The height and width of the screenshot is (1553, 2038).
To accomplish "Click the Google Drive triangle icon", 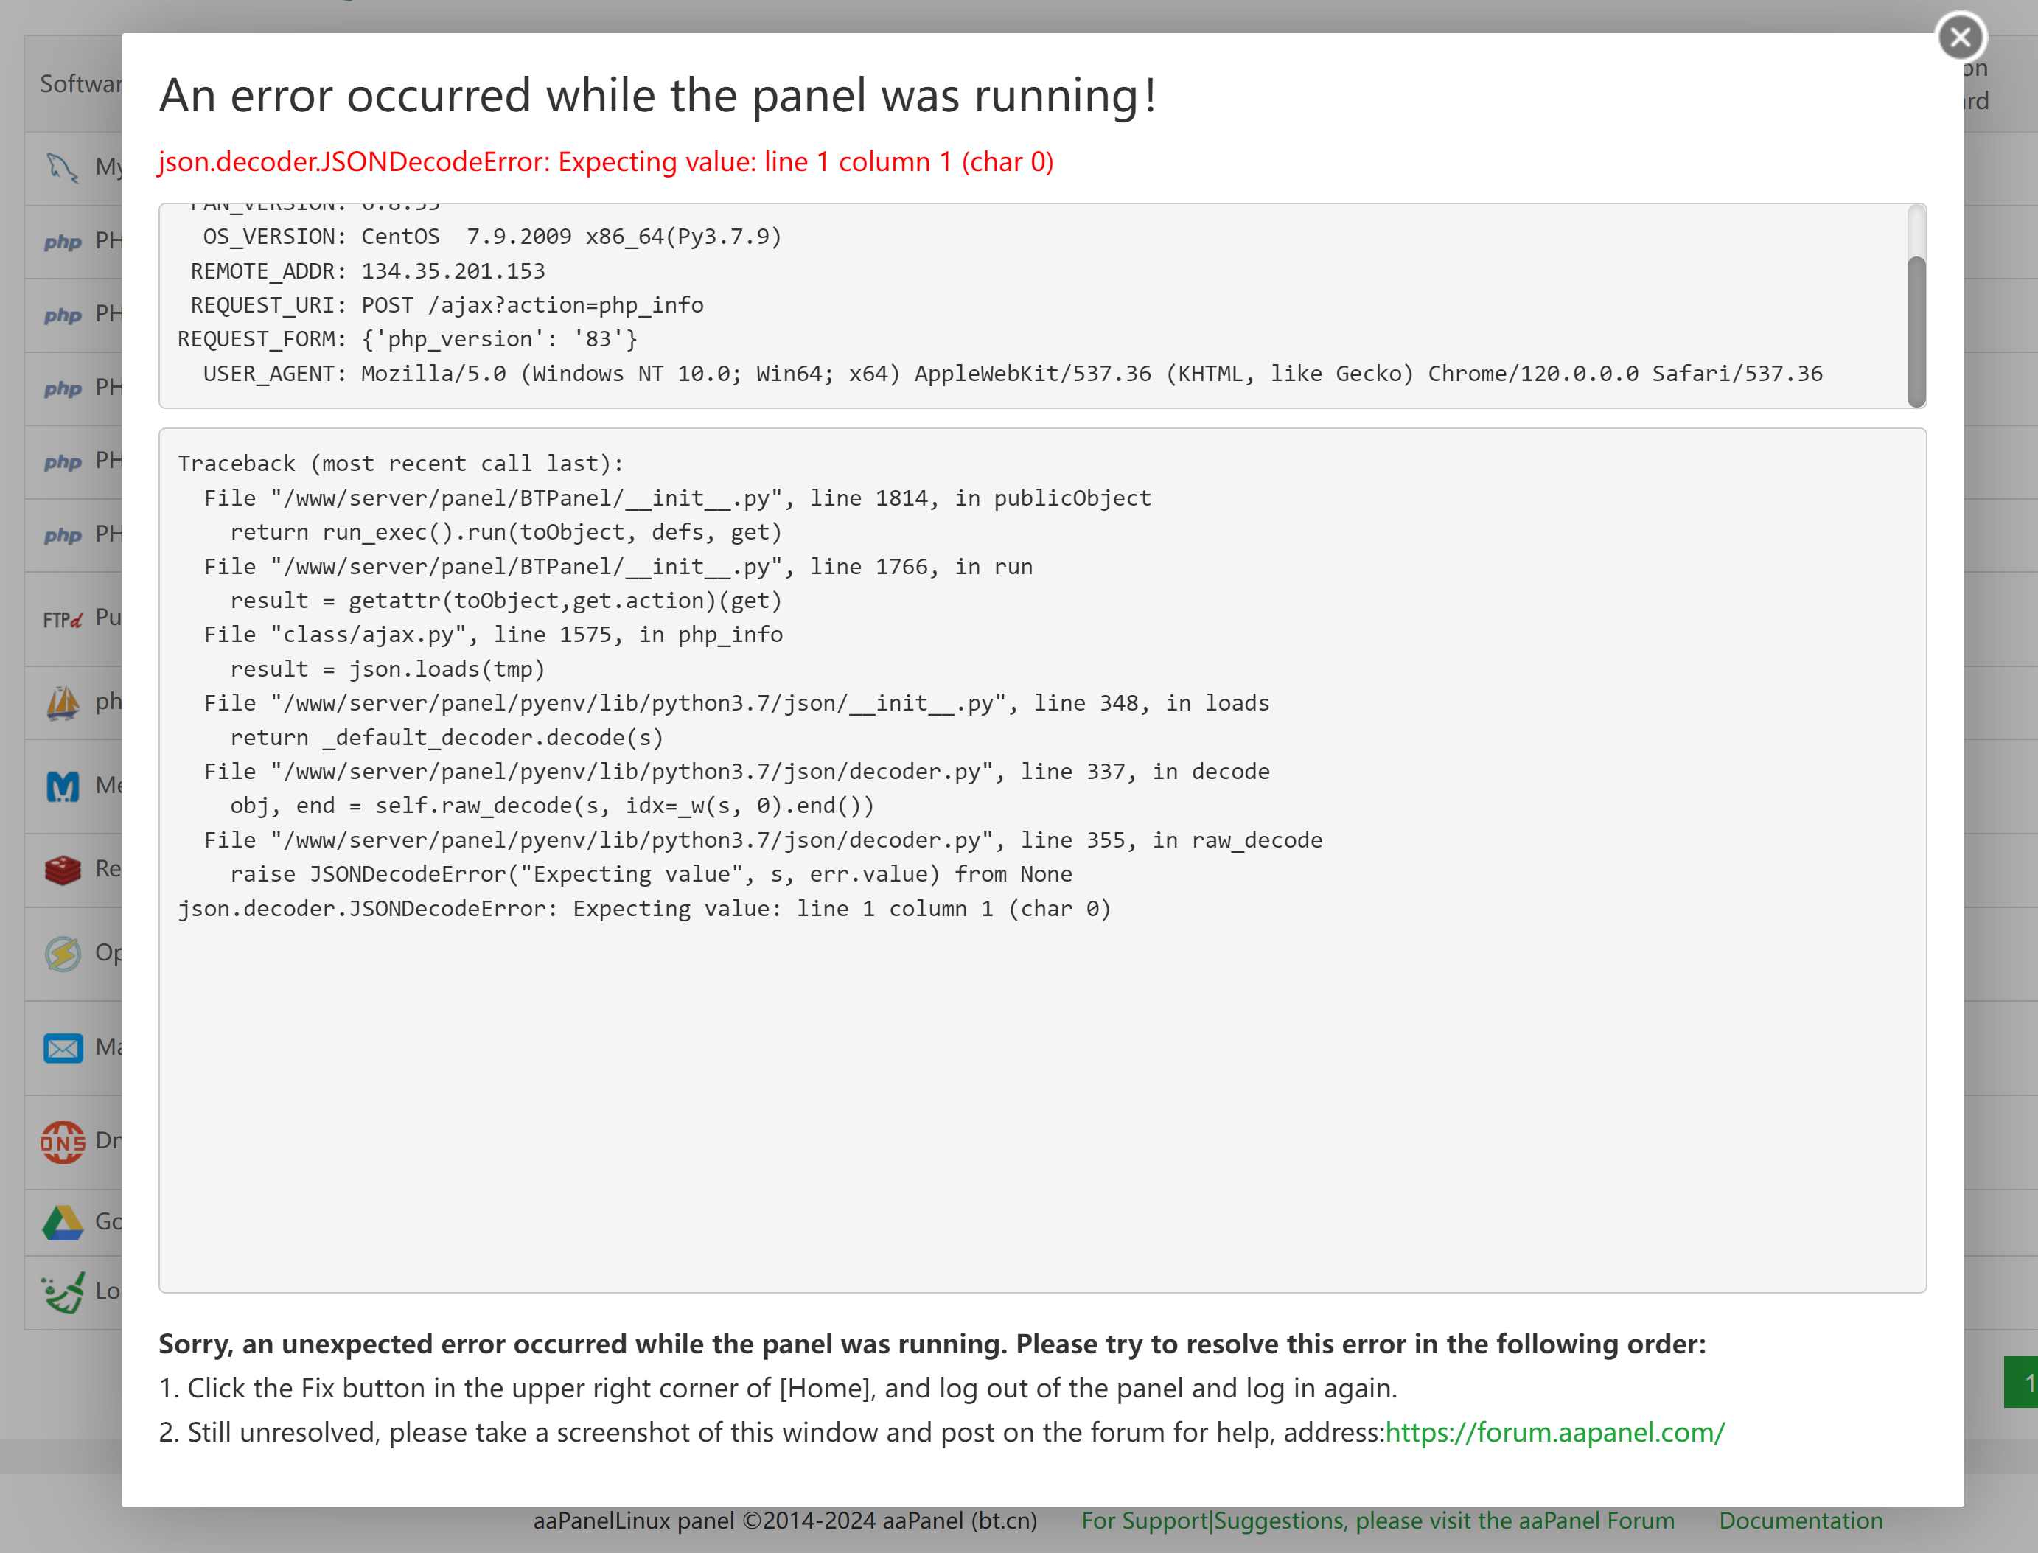I will tap(62, 1223).
